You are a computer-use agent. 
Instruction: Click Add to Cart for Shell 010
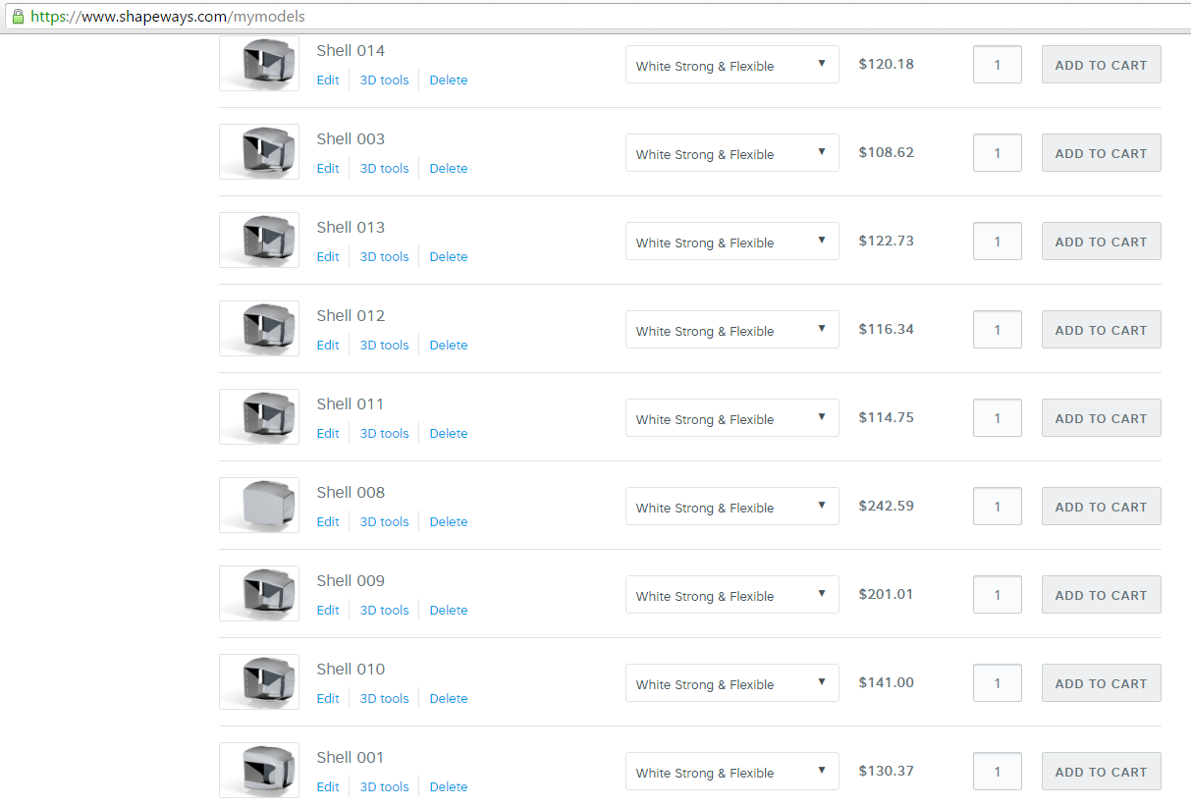click(1101, 682)
